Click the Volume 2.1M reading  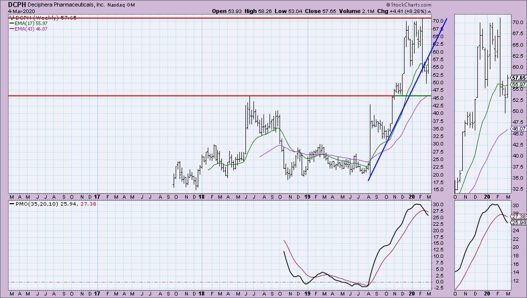[x=356, y=11]
